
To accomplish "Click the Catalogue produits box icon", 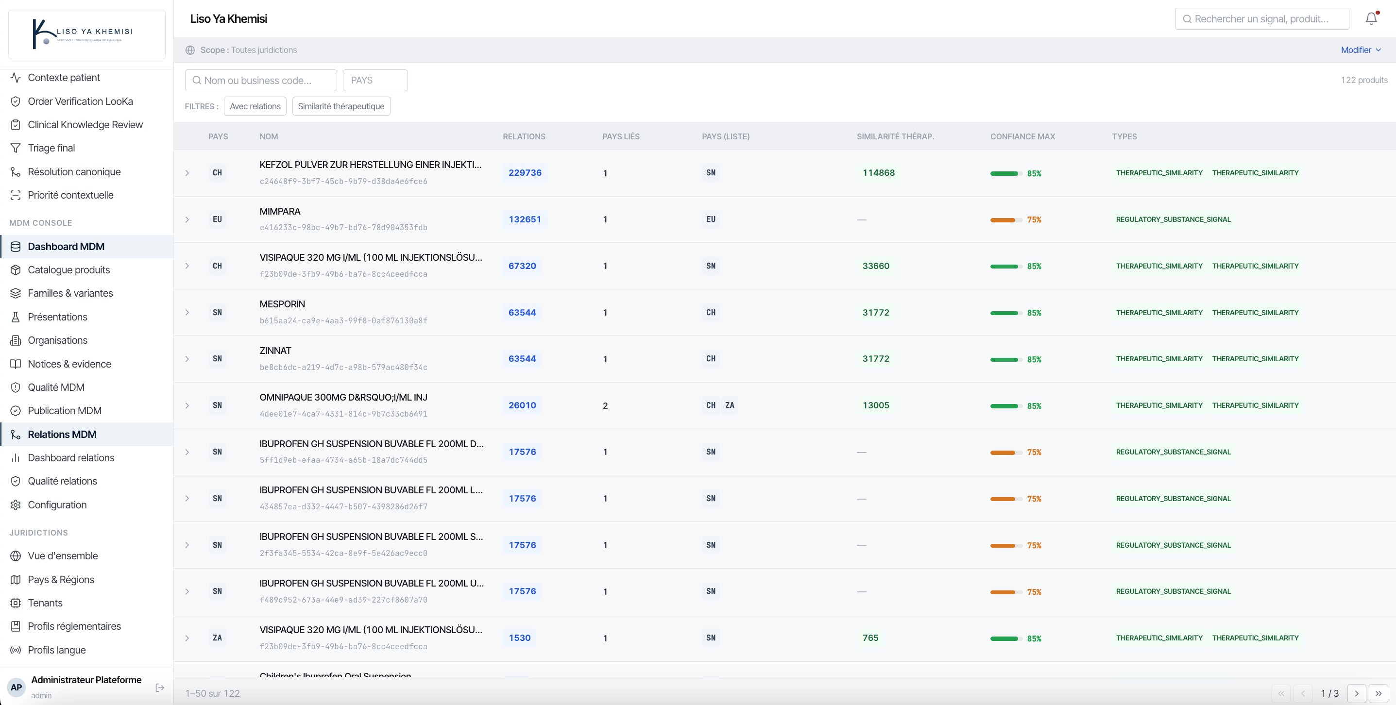I will pos(16,270).
